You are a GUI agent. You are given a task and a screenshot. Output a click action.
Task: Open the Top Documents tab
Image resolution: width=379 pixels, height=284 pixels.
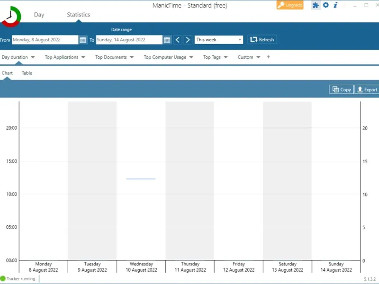tap(111, 57)
